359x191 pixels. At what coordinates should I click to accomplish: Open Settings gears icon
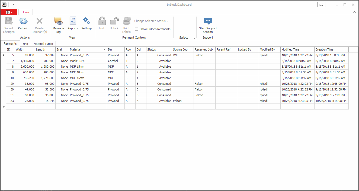point(87,21)
